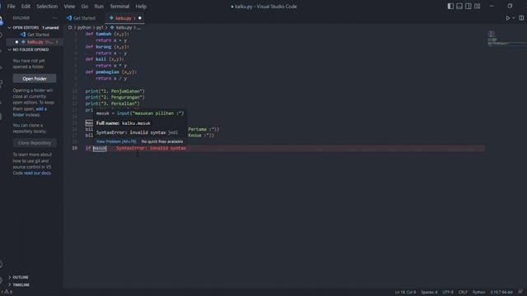Select Python interpreter 3.10.7 64-bit
Image resolution: width=527 pixels, height=296 pixels.
501,293
